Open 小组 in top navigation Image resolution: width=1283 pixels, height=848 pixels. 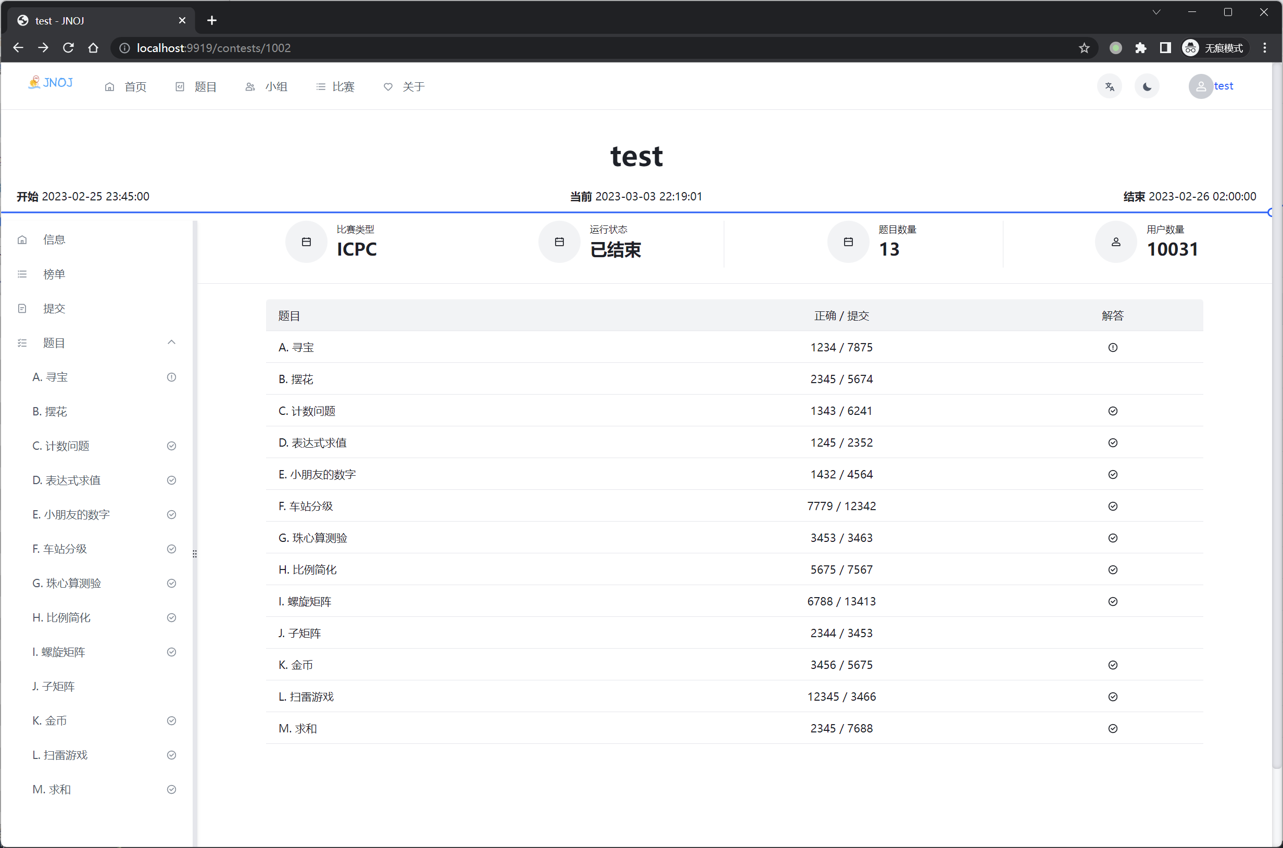(266, 86)
